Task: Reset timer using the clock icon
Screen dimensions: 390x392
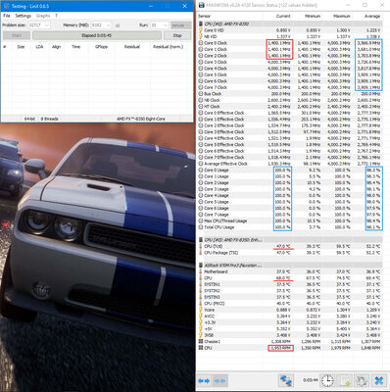Action: click(327, 380)
